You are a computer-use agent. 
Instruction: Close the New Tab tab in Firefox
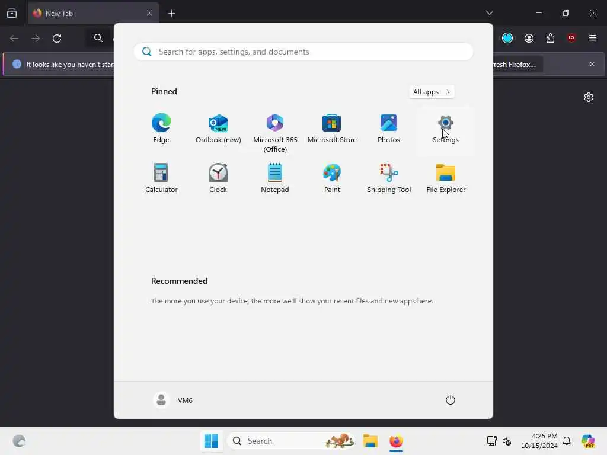point(149,13)
